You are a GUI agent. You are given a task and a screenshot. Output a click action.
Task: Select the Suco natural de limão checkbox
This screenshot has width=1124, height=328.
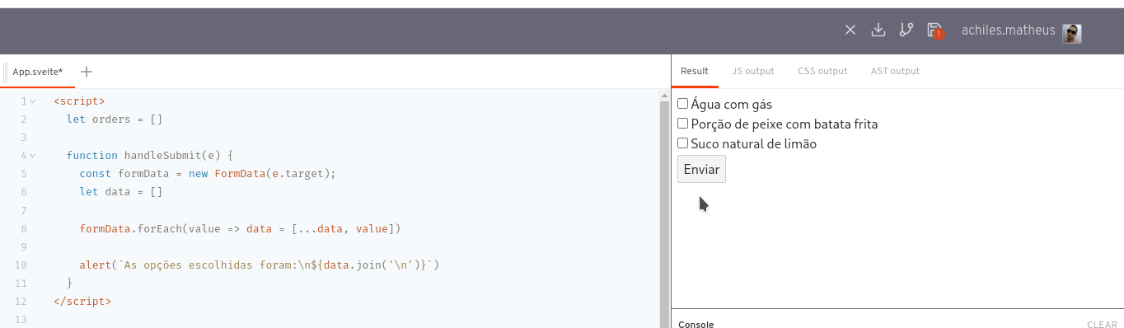[x=682, y=143]
